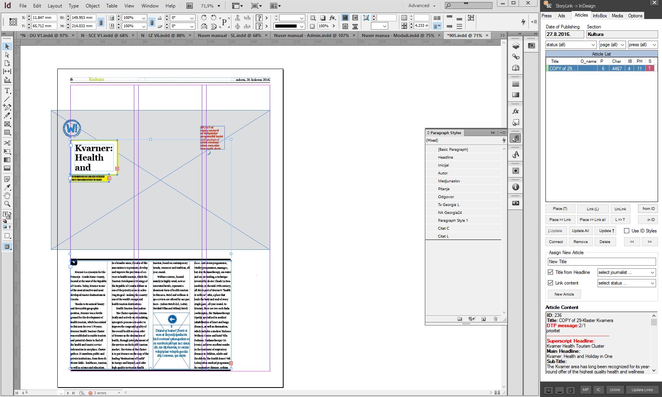The image size is (662, 397).
Task: Select the Gradient Swatch tool
Action: (x=7, y=160)
